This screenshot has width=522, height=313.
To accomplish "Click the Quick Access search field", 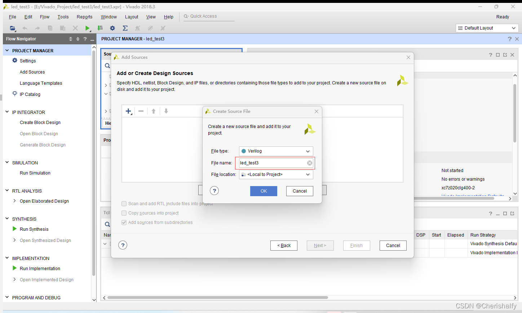I will 209,17.
